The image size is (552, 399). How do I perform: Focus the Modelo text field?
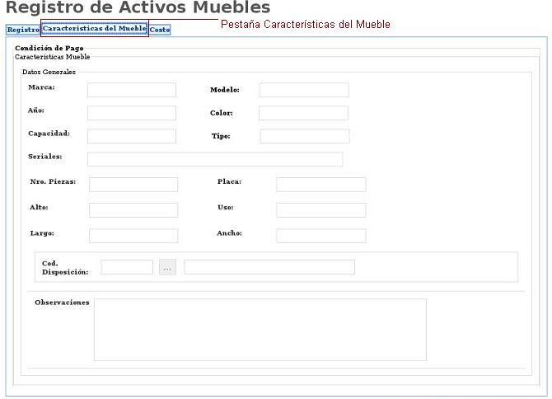(304, 90)
